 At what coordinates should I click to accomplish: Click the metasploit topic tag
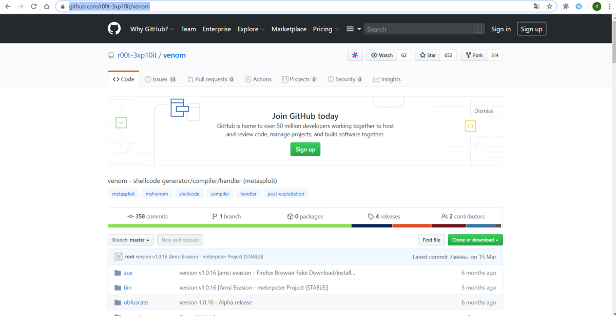tap(124, 194)
